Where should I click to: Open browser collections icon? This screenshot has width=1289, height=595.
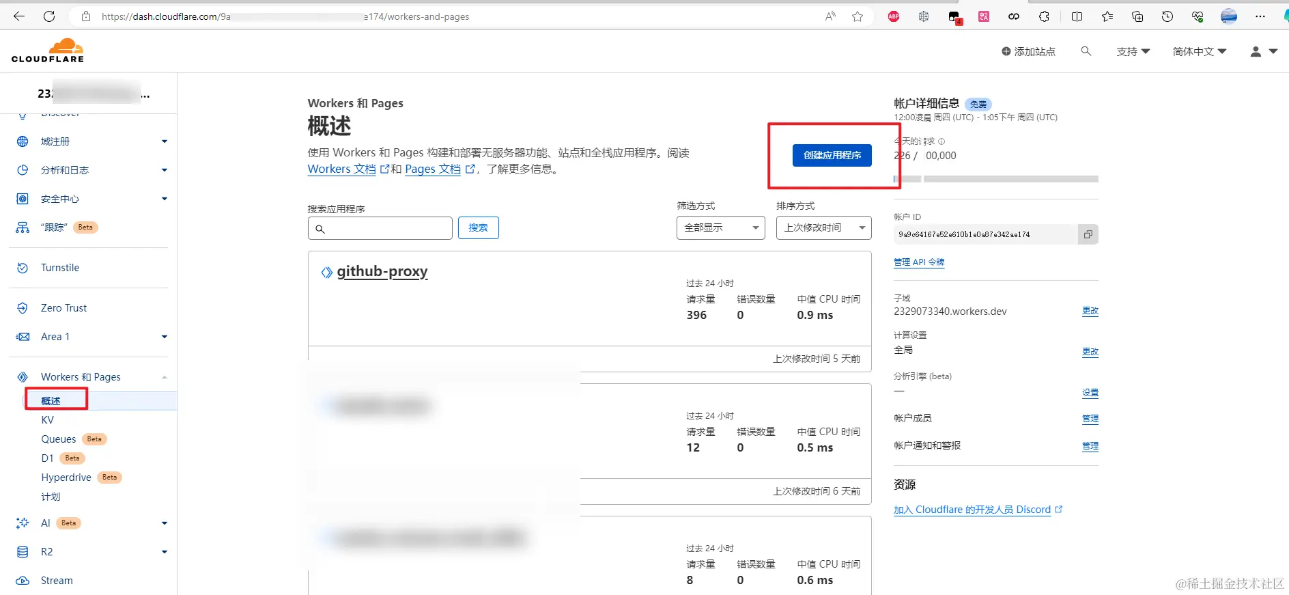pyautogui.click(x=1137, y=16)
